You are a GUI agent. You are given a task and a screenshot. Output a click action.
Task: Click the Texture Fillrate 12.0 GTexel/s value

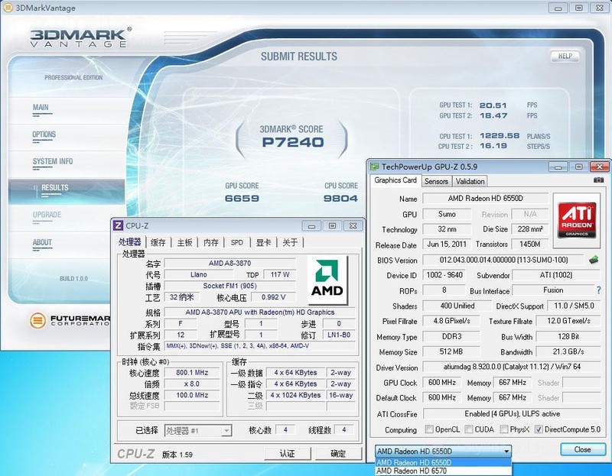[568, 321]
